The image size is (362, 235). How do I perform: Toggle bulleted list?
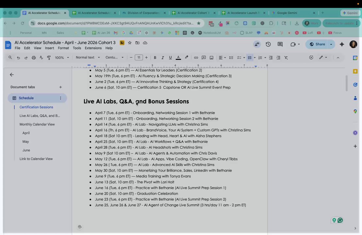point(250,58)
